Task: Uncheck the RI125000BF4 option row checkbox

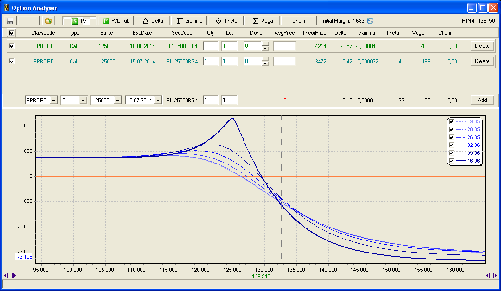Action: [x=12, y=46]
